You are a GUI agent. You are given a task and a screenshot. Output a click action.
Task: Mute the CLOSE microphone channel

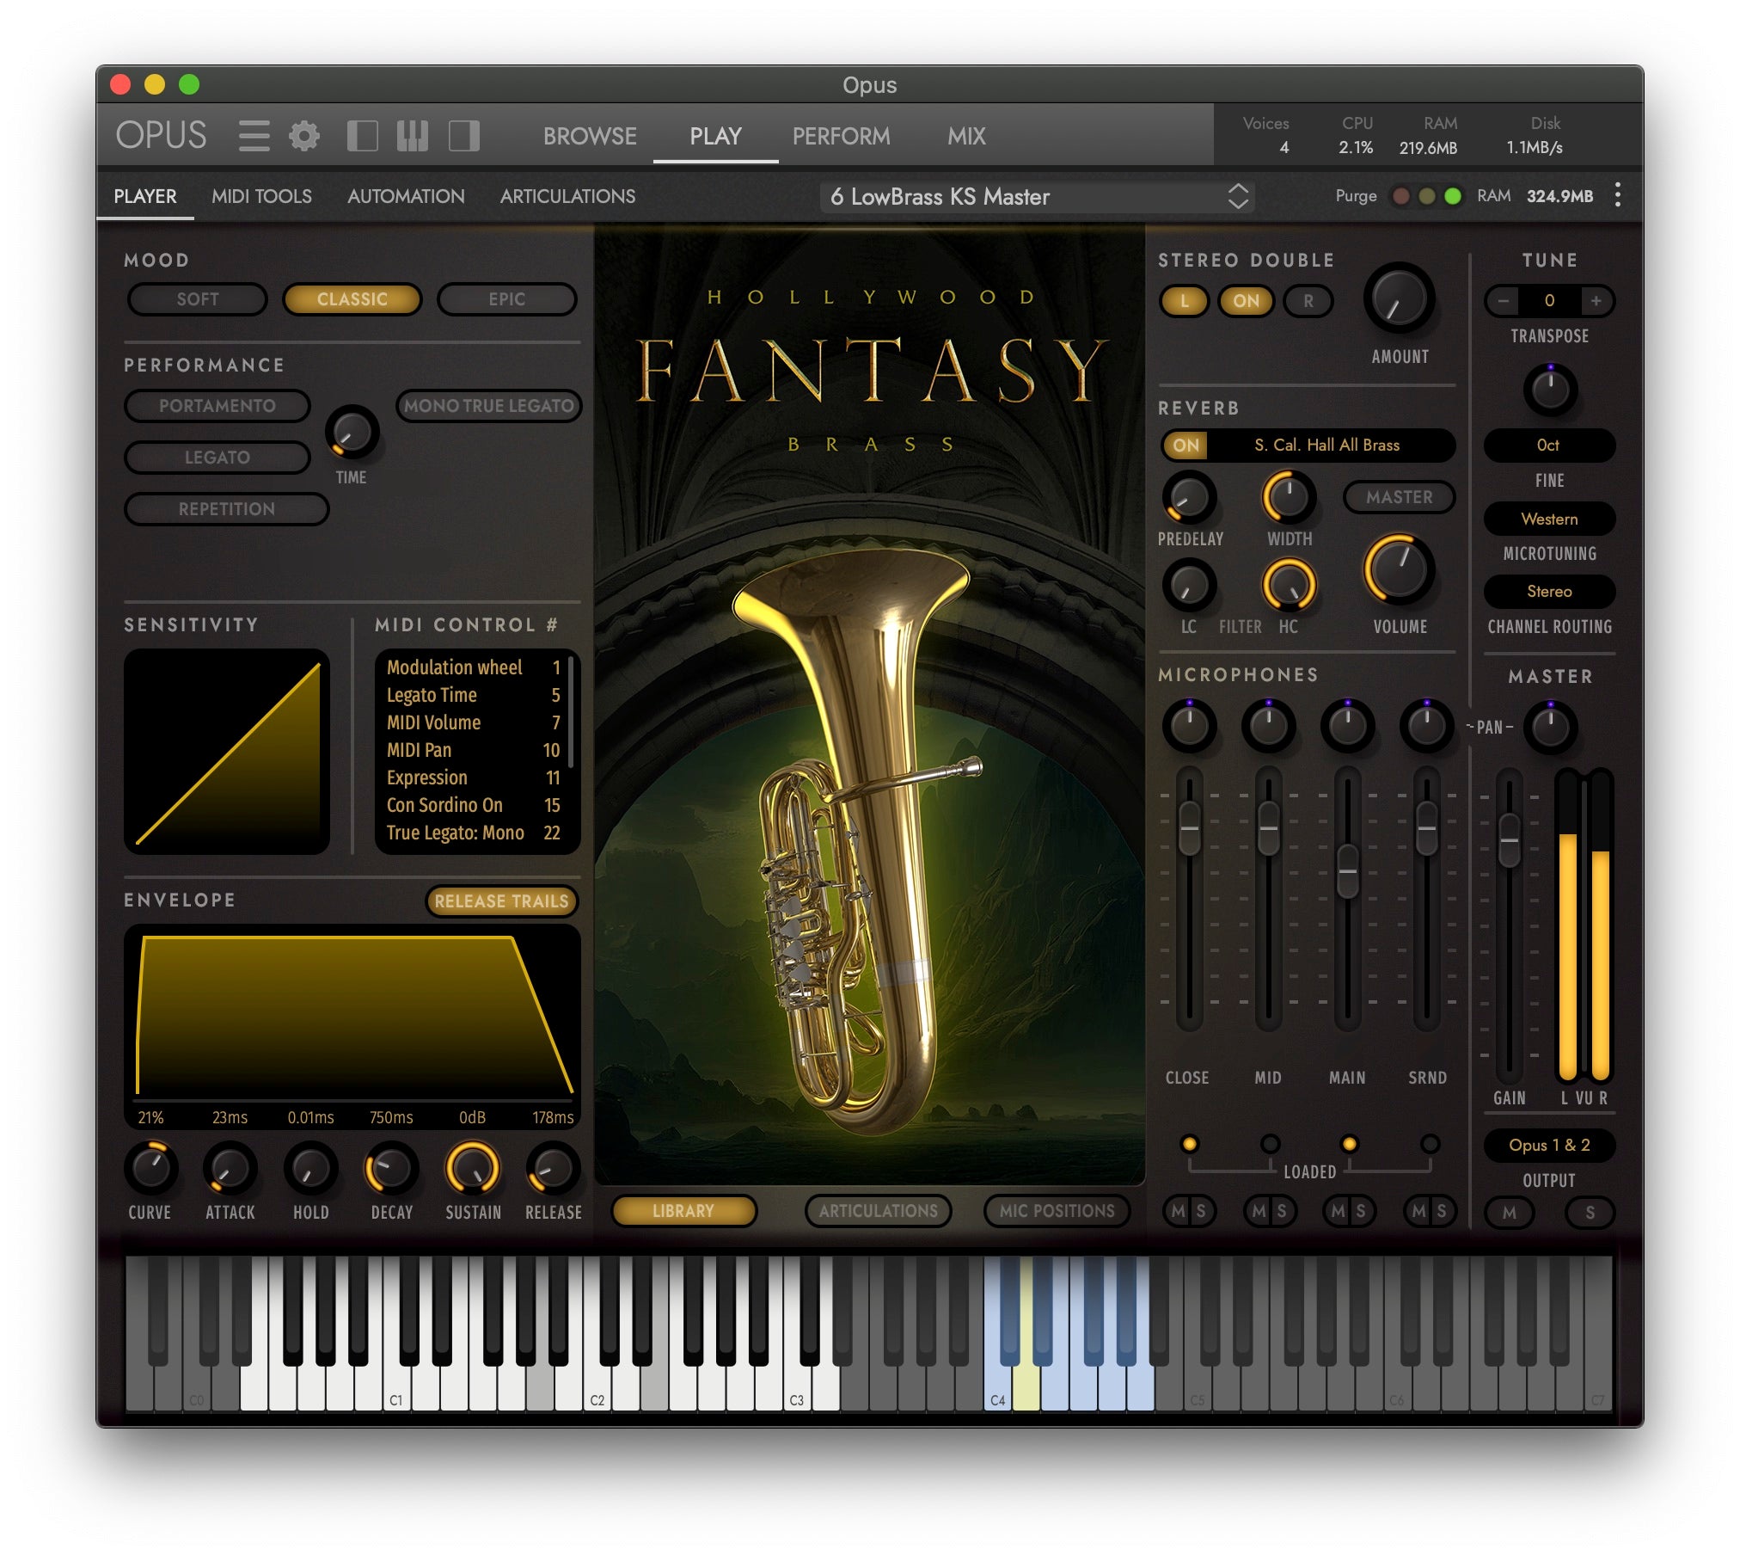tap(1178, 1211)
